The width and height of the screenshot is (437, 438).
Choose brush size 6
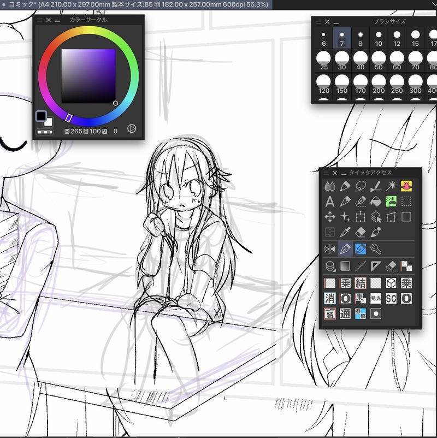pos(323,38)
